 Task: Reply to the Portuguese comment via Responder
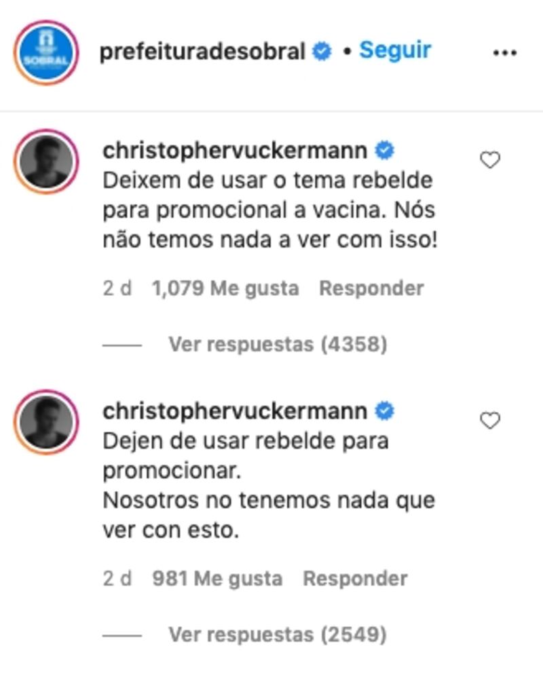point(371,288)
